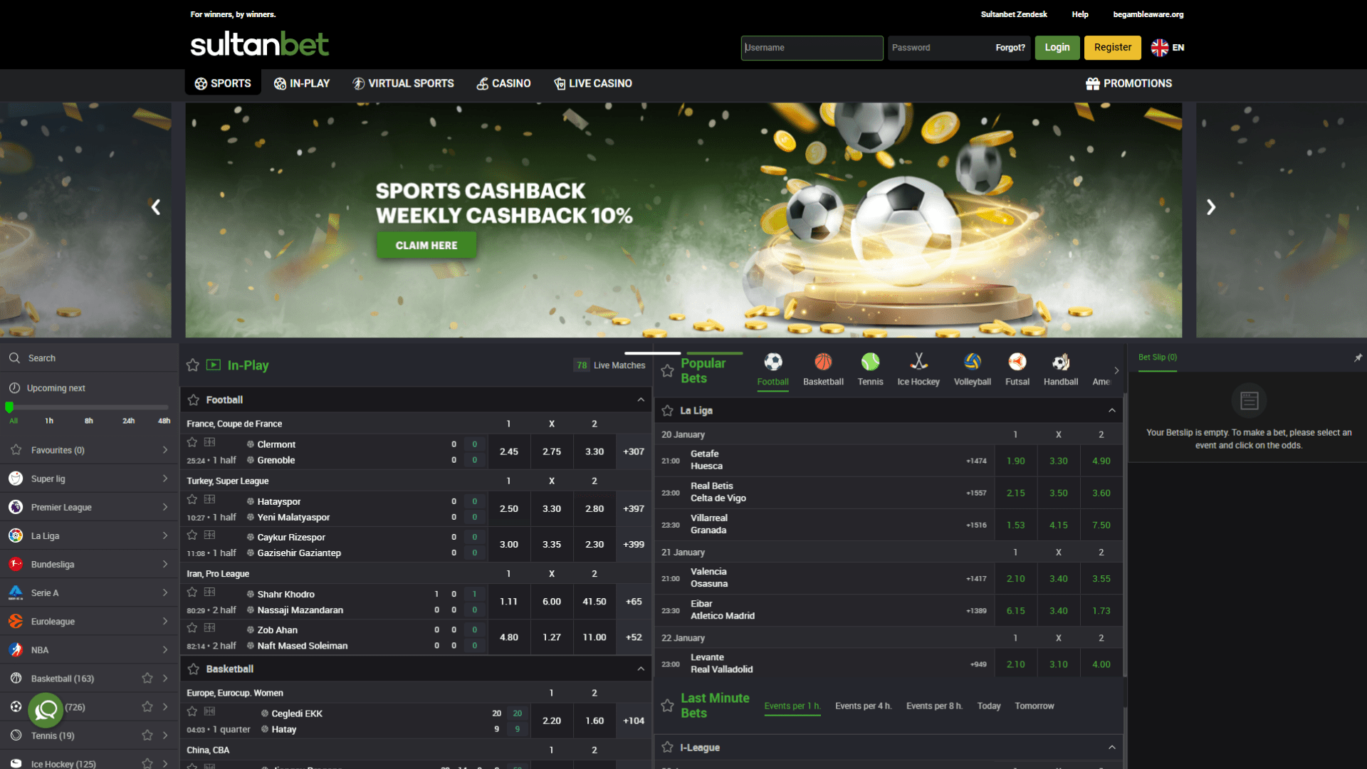Open LIVE CASINO navigation tab
Image resolution: width=1367 pixels, height=769 pixels.
(593, 83)
